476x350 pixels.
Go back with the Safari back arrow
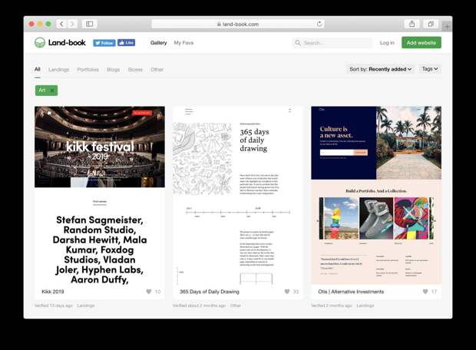click(x=61, y=24)
